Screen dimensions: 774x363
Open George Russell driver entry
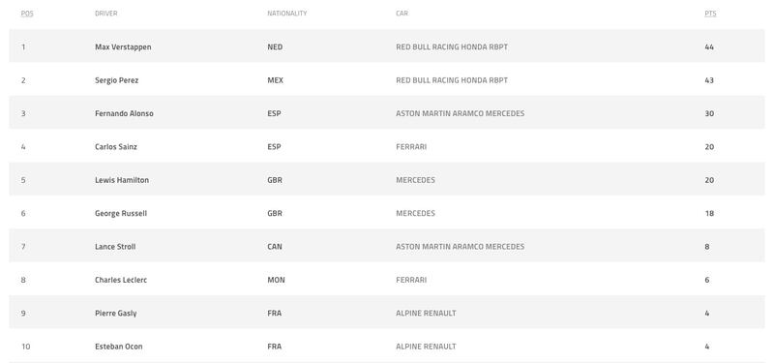(121, 213)
